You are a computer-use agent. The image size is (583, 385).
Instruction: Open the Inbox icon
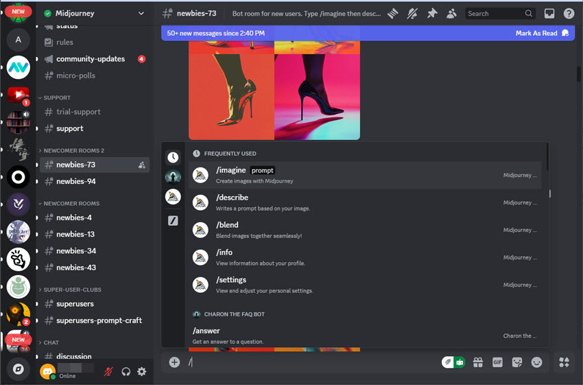tap(549, 14)
